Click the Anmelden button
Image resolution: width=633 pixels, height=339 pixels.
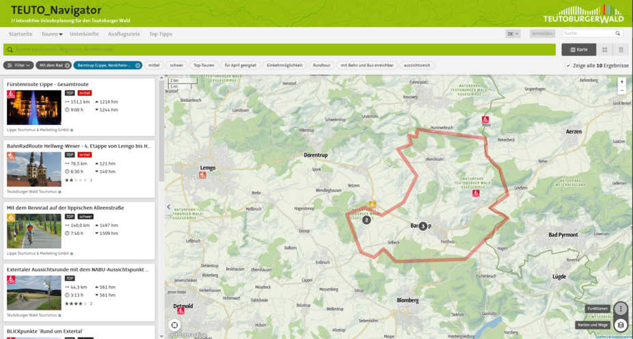point(542,33)
